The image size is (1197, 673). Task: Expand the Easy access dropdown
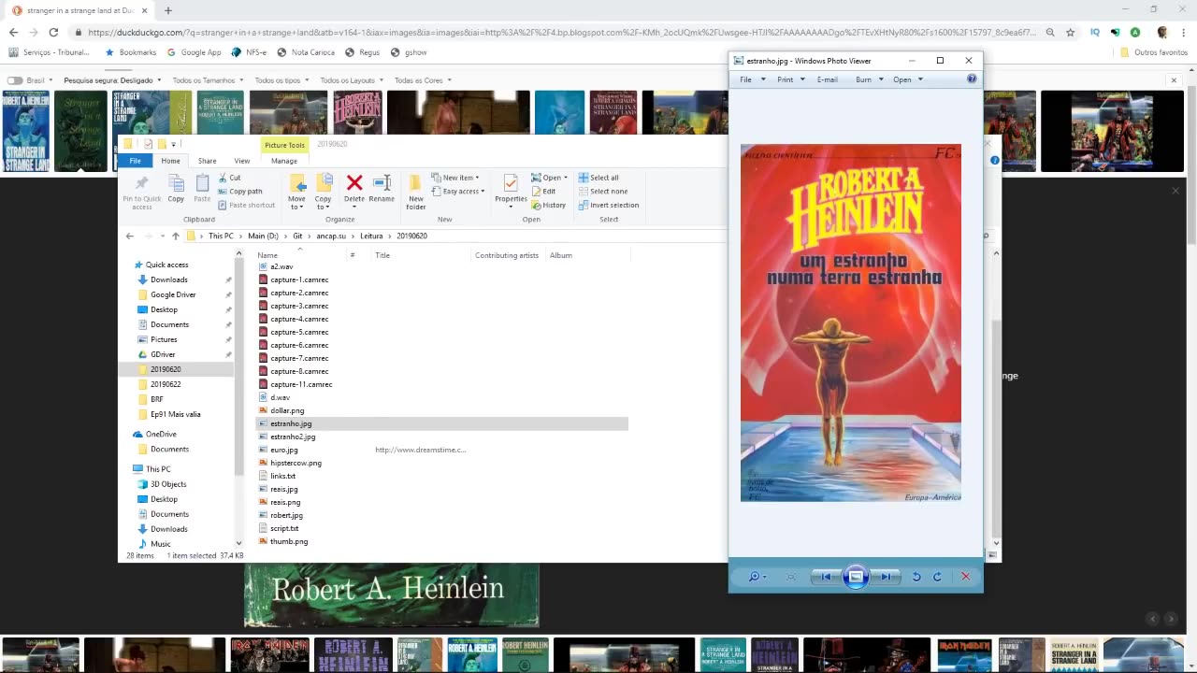(458, 192)
